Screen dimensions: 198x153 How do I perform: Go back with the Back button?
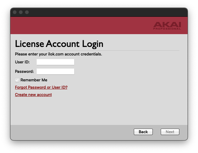[x=143, y=132]
